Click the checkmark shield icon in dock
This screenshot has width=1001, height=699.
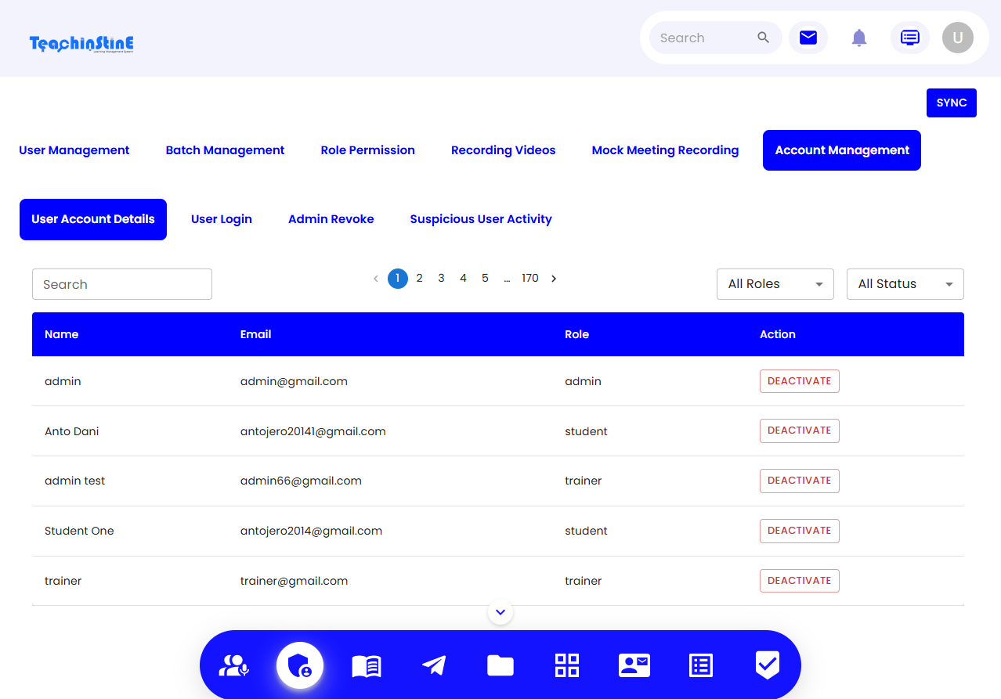(767, 665)
